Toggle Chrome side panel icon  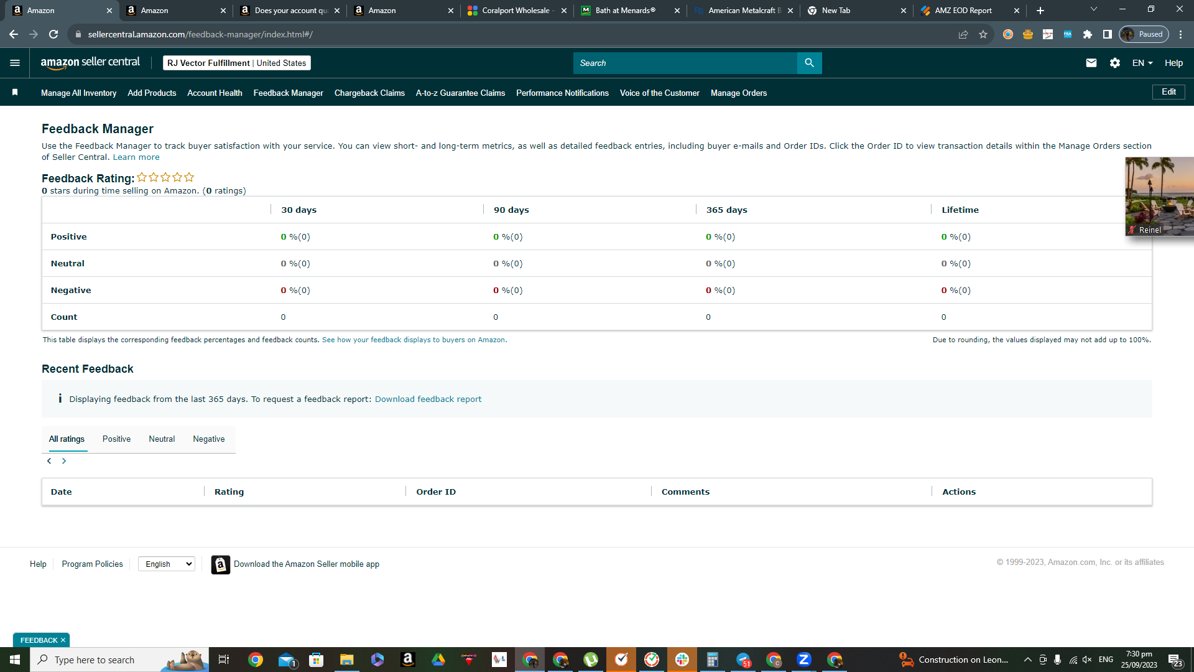click(1108, 34)
